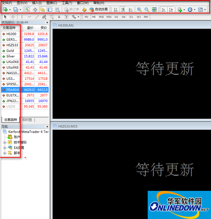Select the cursor arrow tool
Screen dimensions: 211x219
[5, 17]
